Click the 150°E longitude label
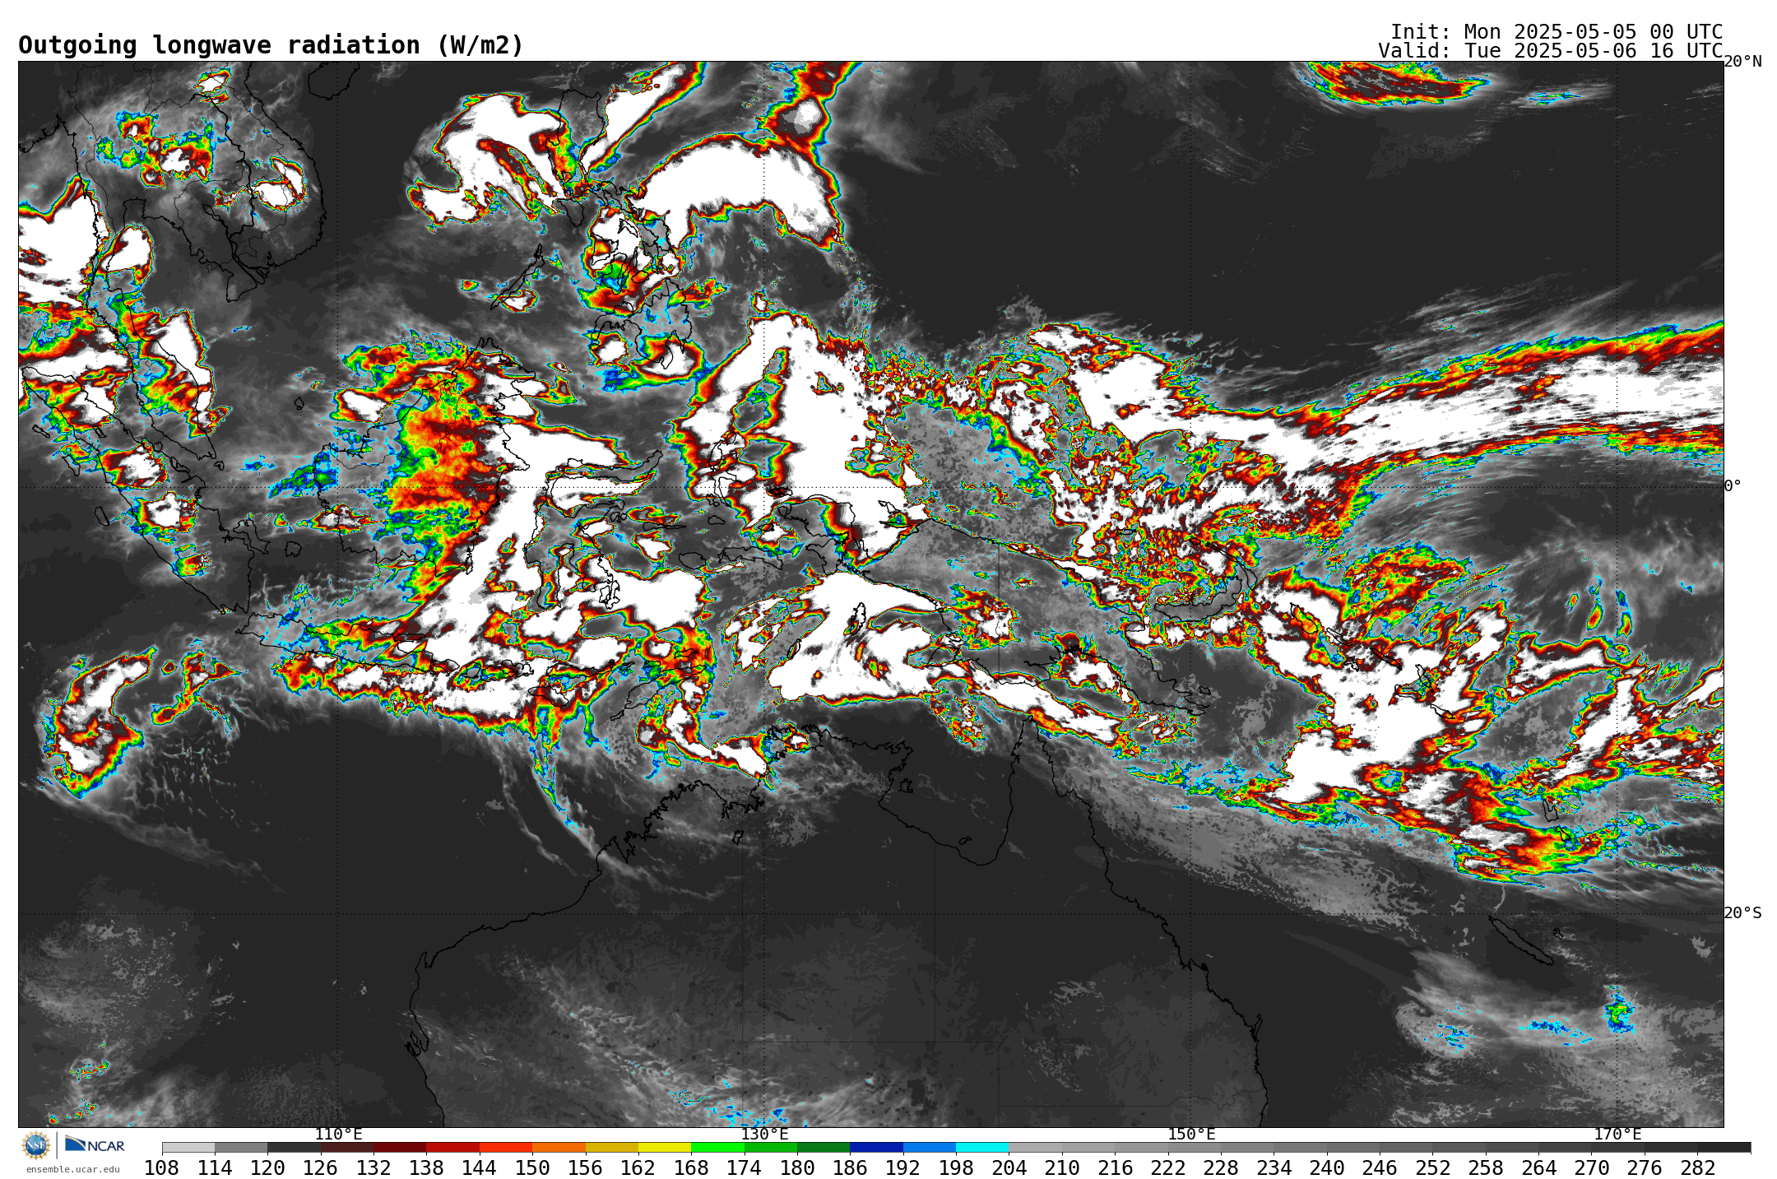This screenshot has height=1179, width=1777. tap(1191, 1134)
